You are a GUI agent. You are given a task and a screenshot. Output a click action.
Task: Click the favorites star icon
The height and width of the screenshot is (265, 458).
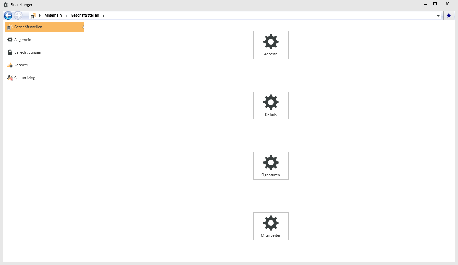tap(449, 16)
